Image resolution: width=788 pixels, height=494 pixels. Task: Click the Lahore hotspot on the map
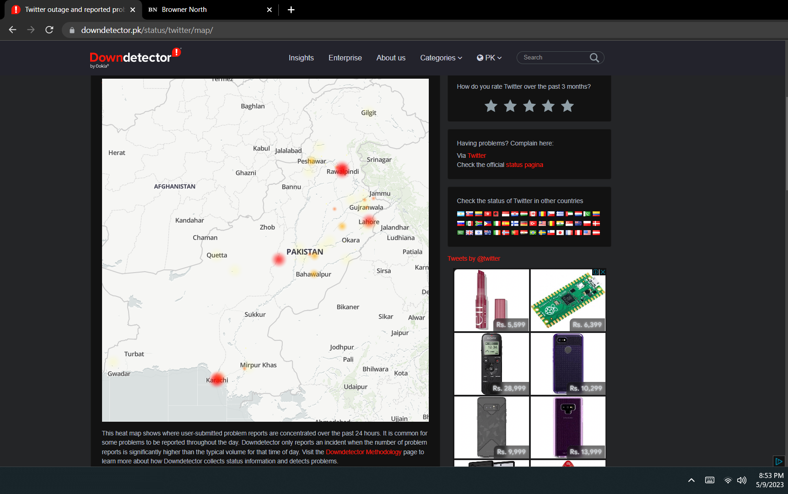click(369, 221)
